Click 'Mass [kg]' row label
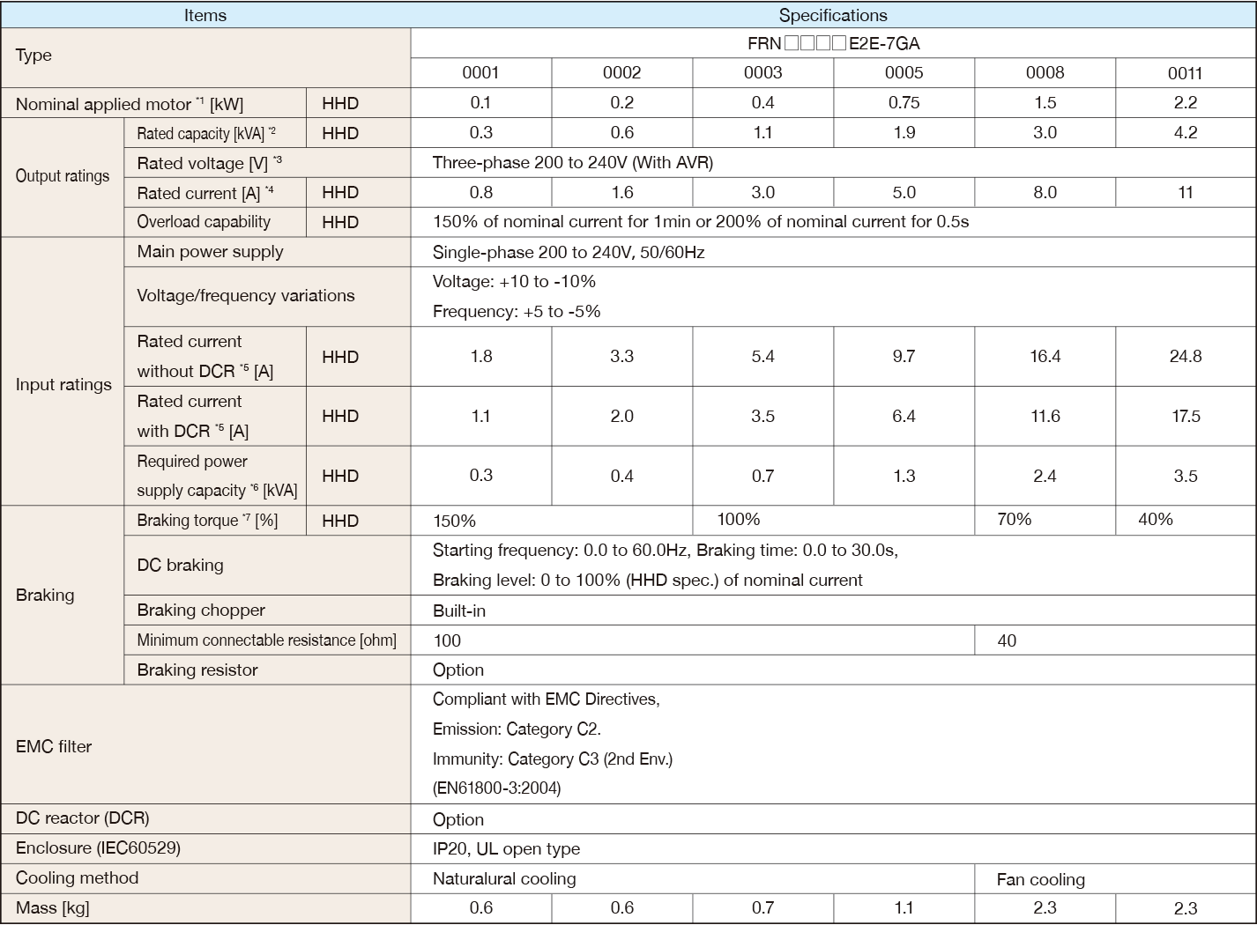Screen dimensions: 1257x925 [x=52, y=907]
